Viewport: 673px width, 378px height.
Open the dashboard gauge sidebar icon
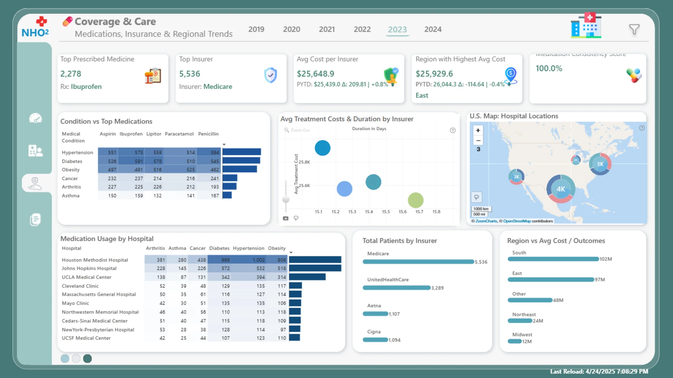tap(35, 118)
